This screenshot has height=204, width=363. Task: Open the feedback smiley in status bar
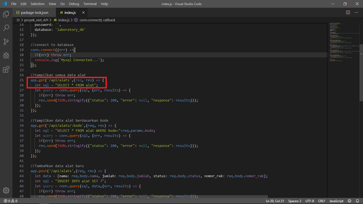click(349, 201)
